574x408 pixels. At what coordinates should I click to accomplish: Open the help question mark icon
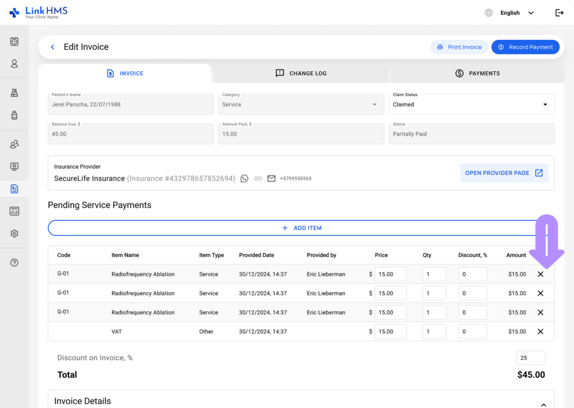(14, 263)
